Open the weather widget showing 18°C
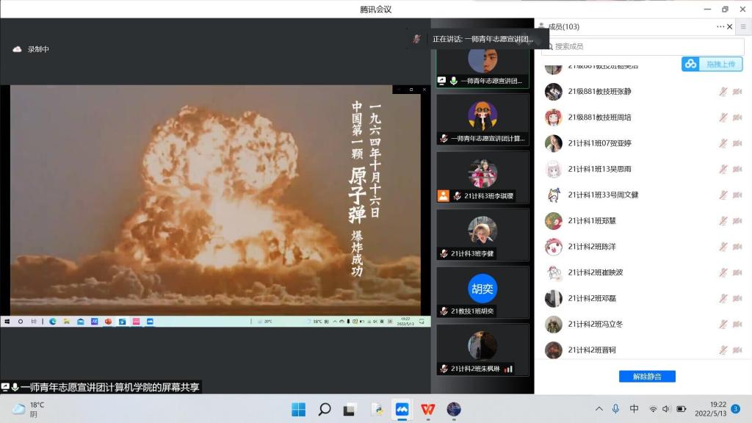This screenshot has height=423, width=752. (29, 409)
